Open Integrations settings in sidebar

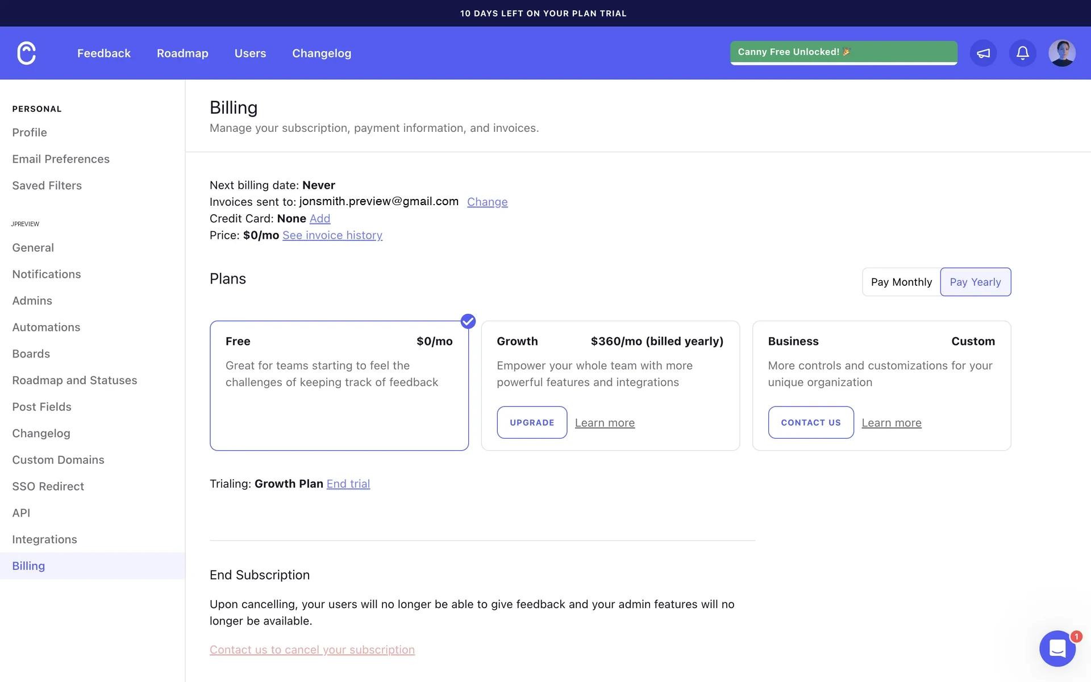[x=44, y=539]
